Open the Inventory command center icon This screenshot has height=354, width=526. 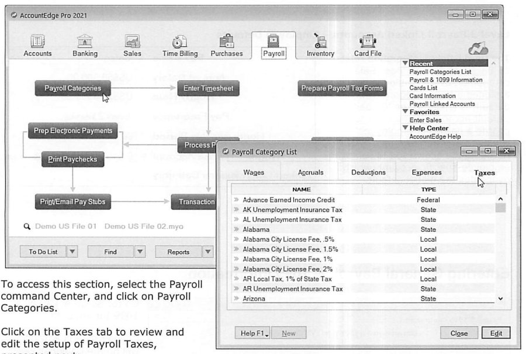[x=320, y=41]
